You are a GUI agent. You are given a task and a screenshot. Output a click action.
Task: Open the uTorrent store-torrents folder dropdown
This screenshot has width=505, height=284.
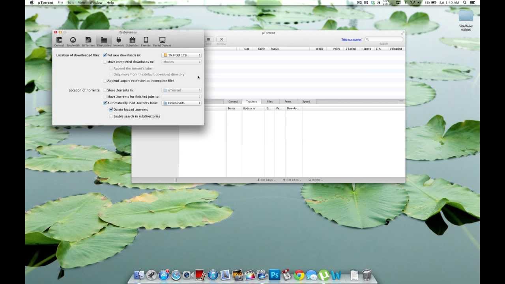pyautogui.click(x=181, y=90)
